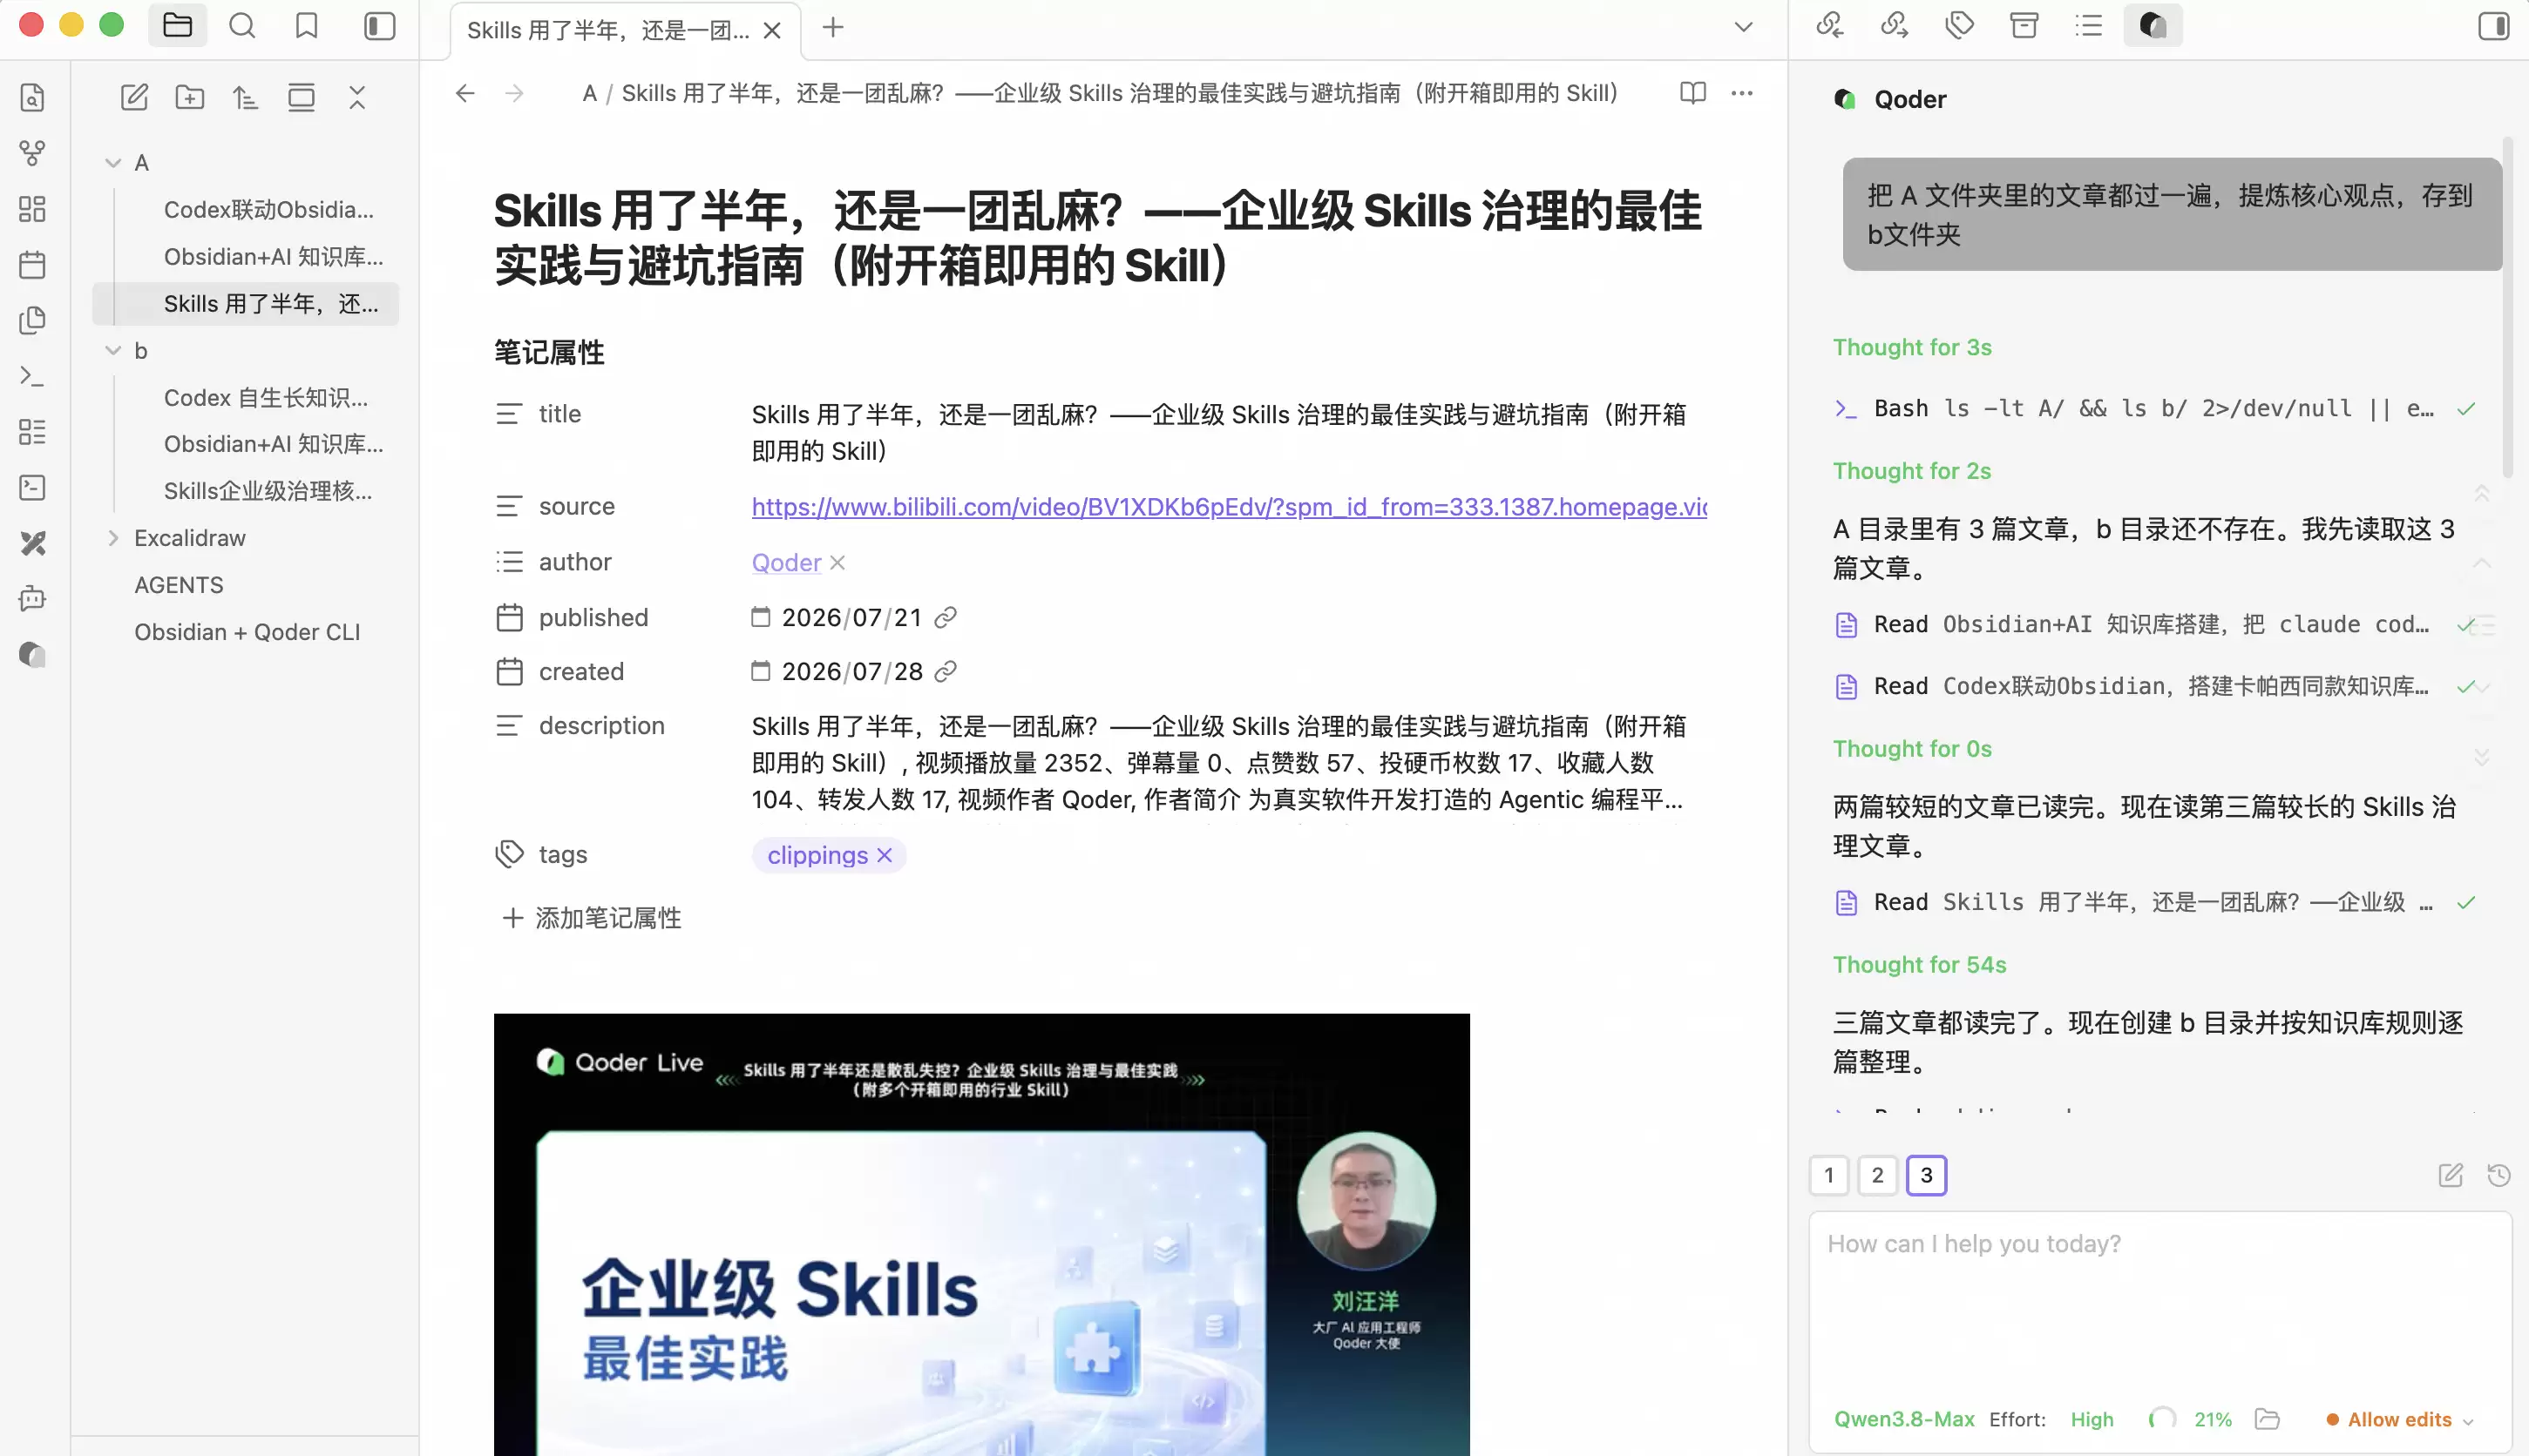
Task: Start new chat edit icon
Action: [x=2451, y=1175]
